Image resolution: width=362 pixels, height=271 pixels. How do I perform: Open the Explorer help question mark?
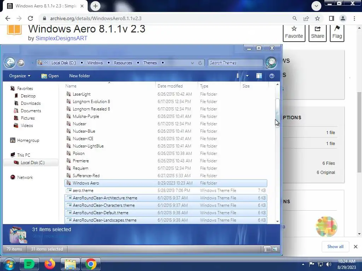pyautogui.click(x=272, y=76)
